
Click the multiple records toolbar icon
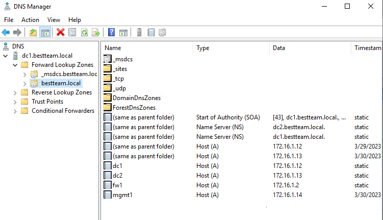tap(162, 32)
